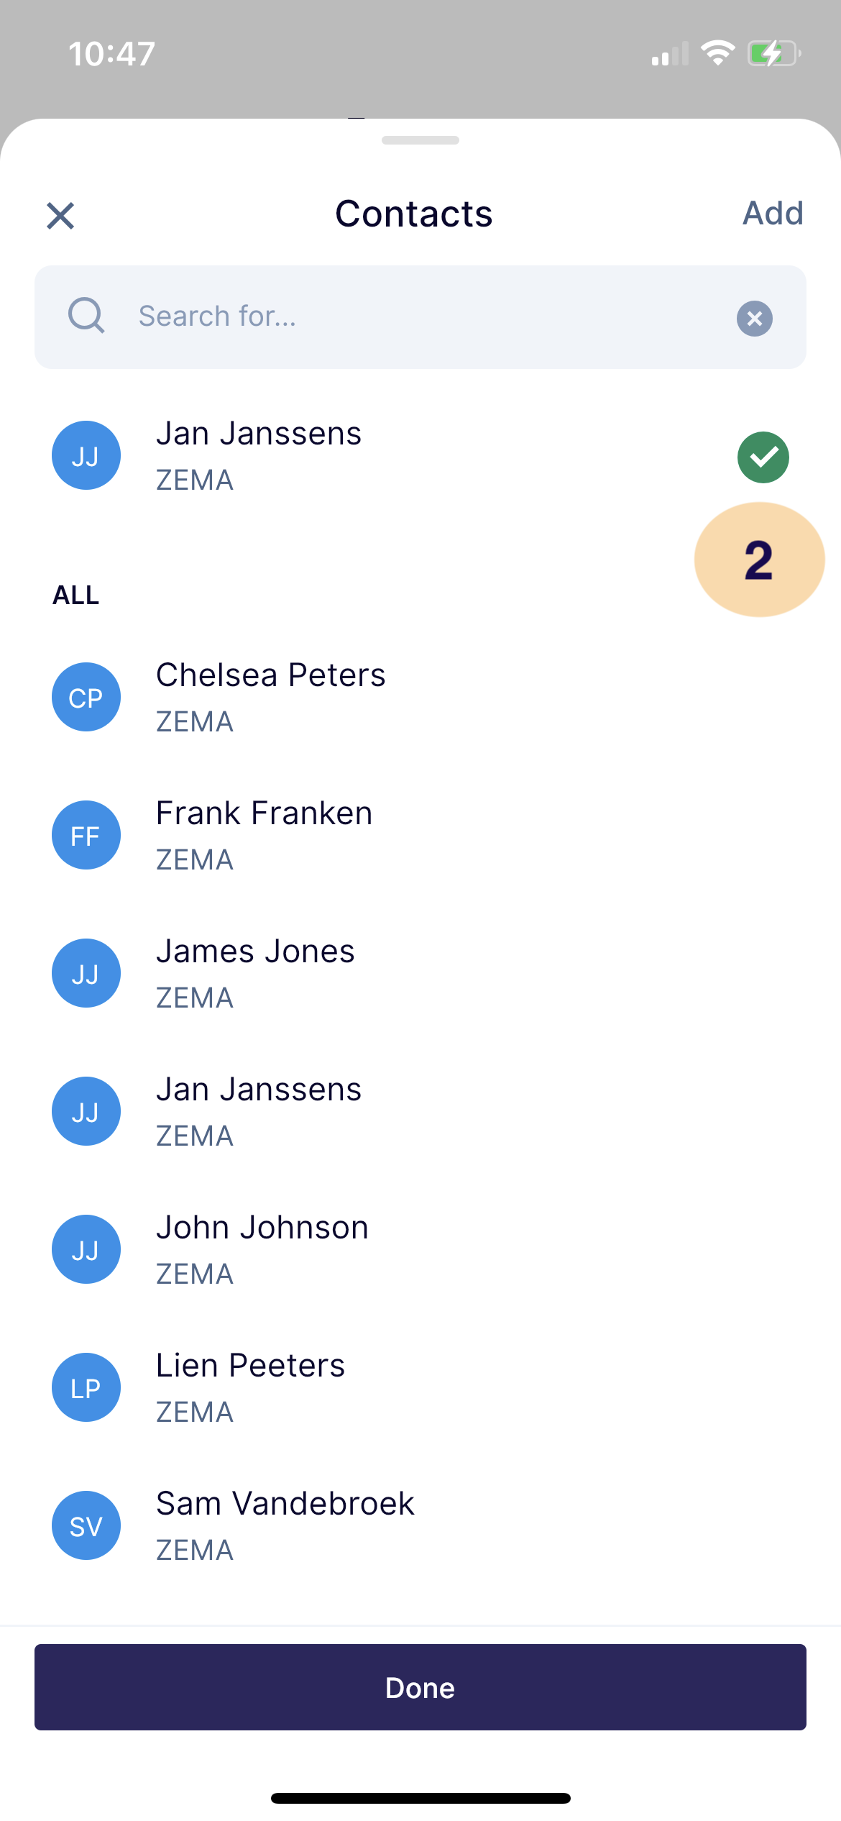Choose Frank Franken contact row

pos(420,835)
